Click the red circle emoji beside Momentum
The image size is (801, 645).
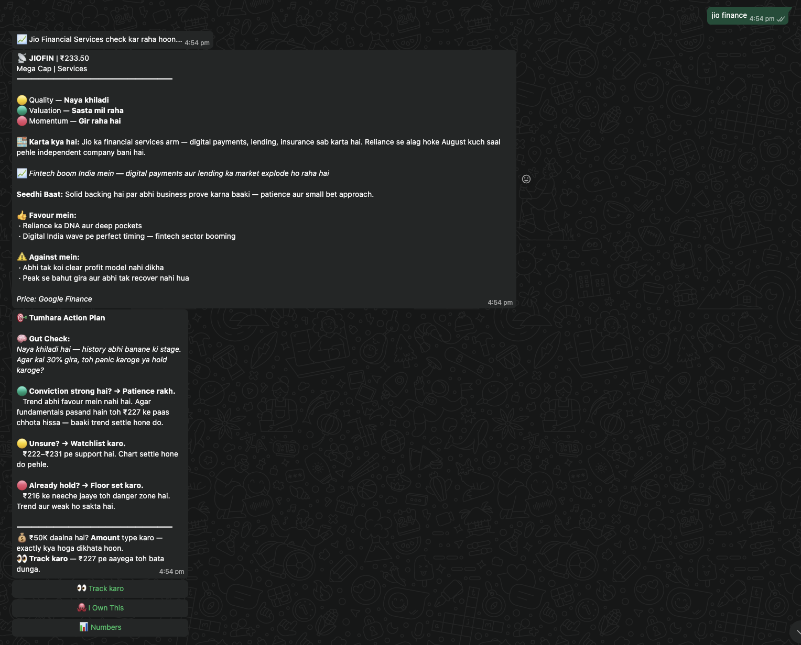[21, 121]
